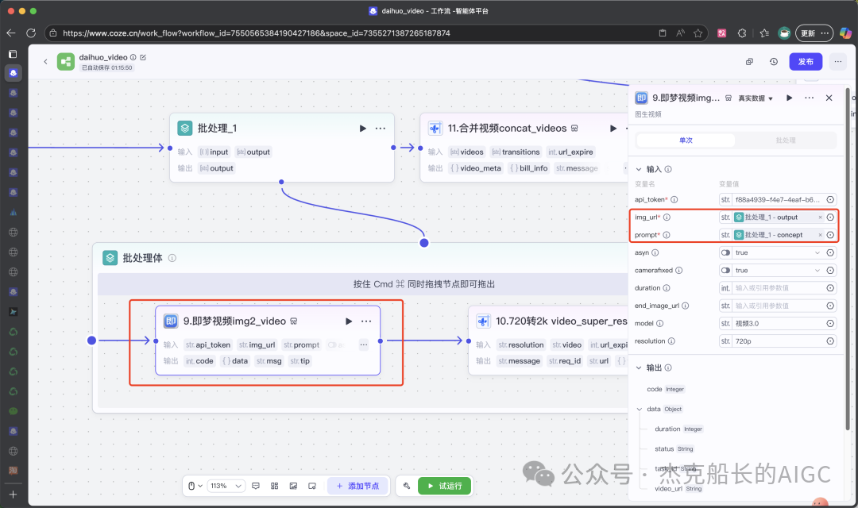Publish the workflow with 发布
Viewport: 858px width, 508px height.
[806, 62]
